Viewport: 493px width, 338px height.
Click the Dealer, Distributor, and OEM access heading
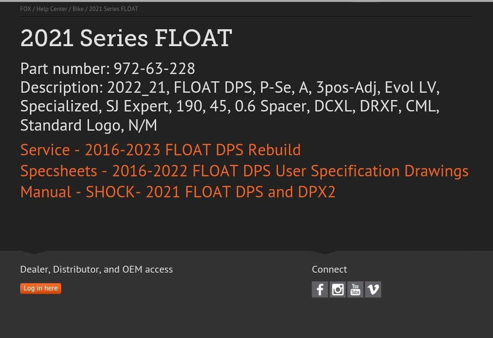click(96, 269)
